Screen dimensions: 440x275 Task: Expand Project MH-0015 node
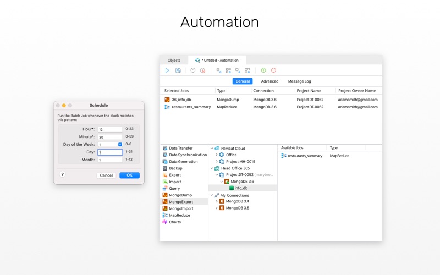pos(217,162)
